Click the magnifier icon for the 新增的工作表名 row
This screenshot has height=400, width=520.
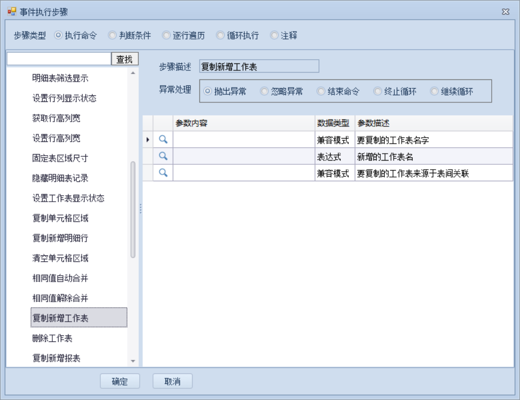click(x=164, y=156)
